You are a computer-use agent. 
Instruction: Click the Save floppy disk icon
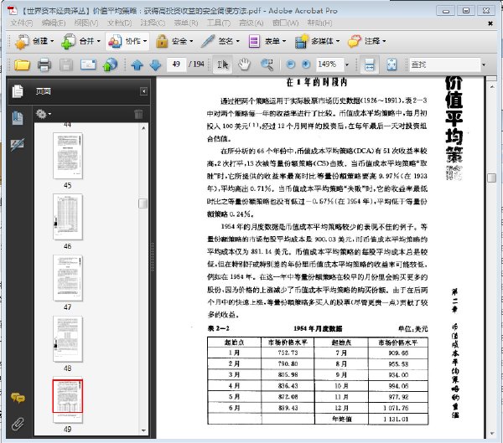[66, 64]
